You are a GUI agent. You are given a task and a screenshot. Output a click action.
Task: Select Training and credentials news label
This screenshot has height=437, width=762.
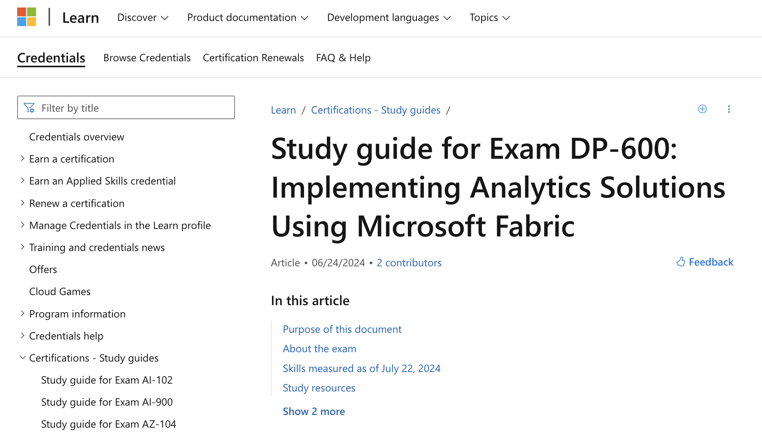(x=97, y=248)
